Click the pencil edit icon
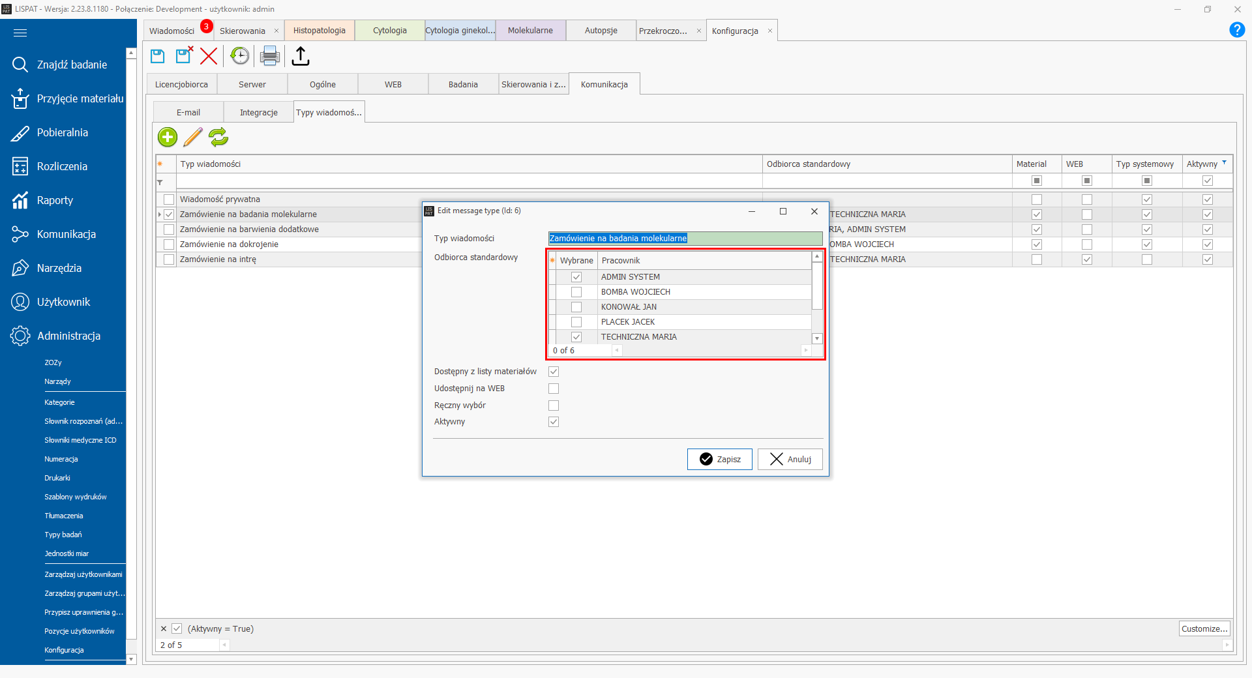 [x=193, y=137]
